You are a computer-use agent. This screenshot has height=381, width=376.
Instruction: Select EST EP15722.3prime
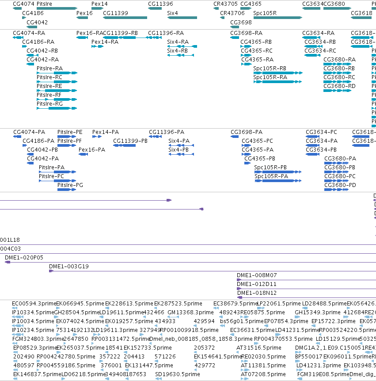pos(313,326)
